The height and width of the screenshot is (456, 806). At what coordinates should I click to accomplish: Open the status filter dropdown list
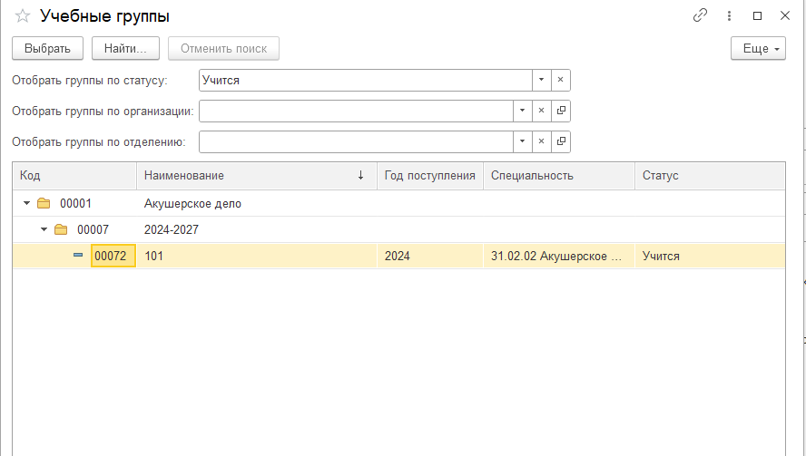click(x=541, y=80)
